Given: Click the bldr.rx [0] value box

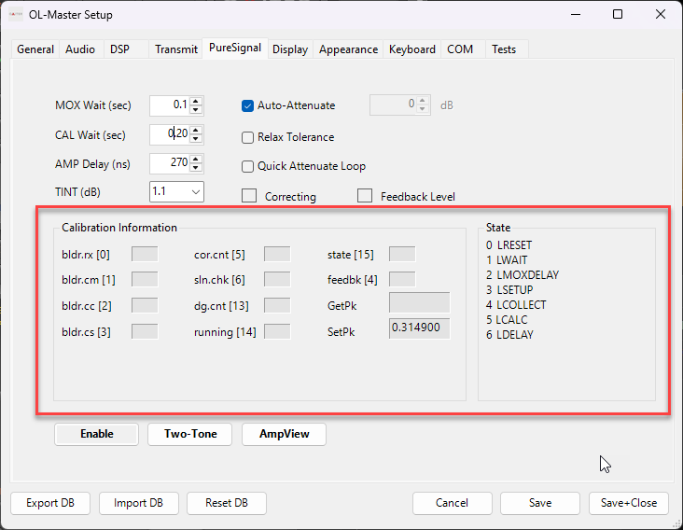Looking at the screenshot, I should tap(145, 254).
